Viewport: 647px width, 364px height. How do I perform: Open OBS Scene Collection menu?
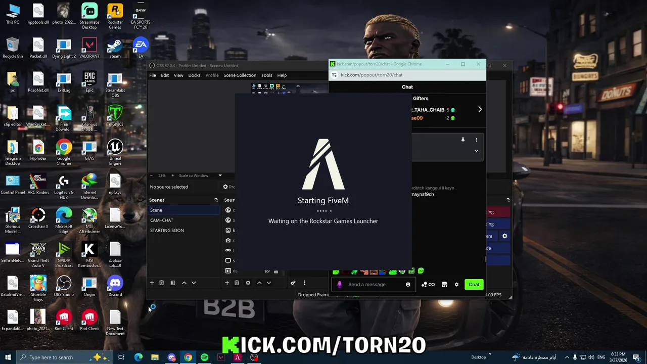[x=240, y=75]
